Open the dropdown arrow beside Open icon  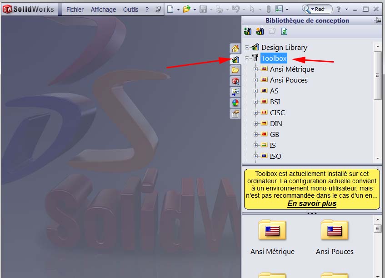(195, 10)
